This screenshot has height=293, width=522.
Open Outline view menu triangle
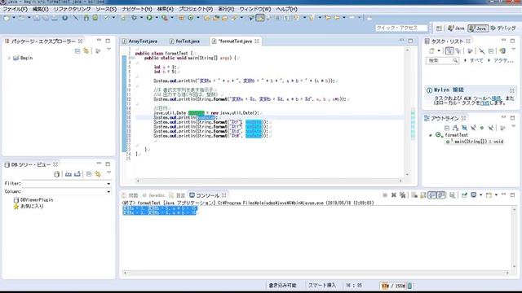click(x=513, y=127)
